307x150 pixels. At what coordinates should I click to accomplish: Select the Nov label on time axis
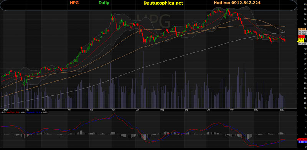(x=232, y=110)
